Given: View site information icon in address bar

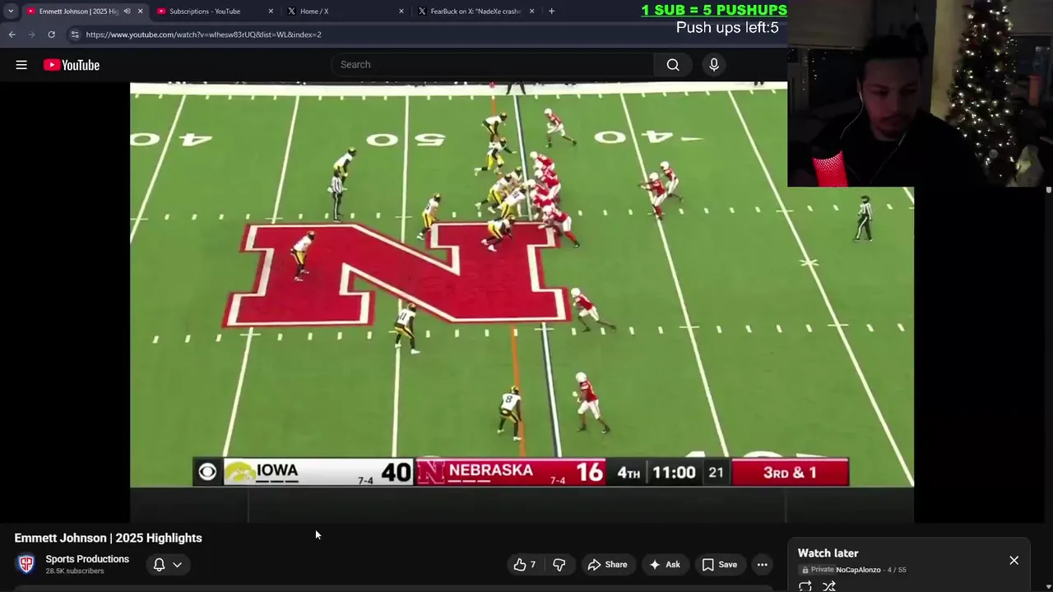Looking at the screenshot, I should [75, 35].
